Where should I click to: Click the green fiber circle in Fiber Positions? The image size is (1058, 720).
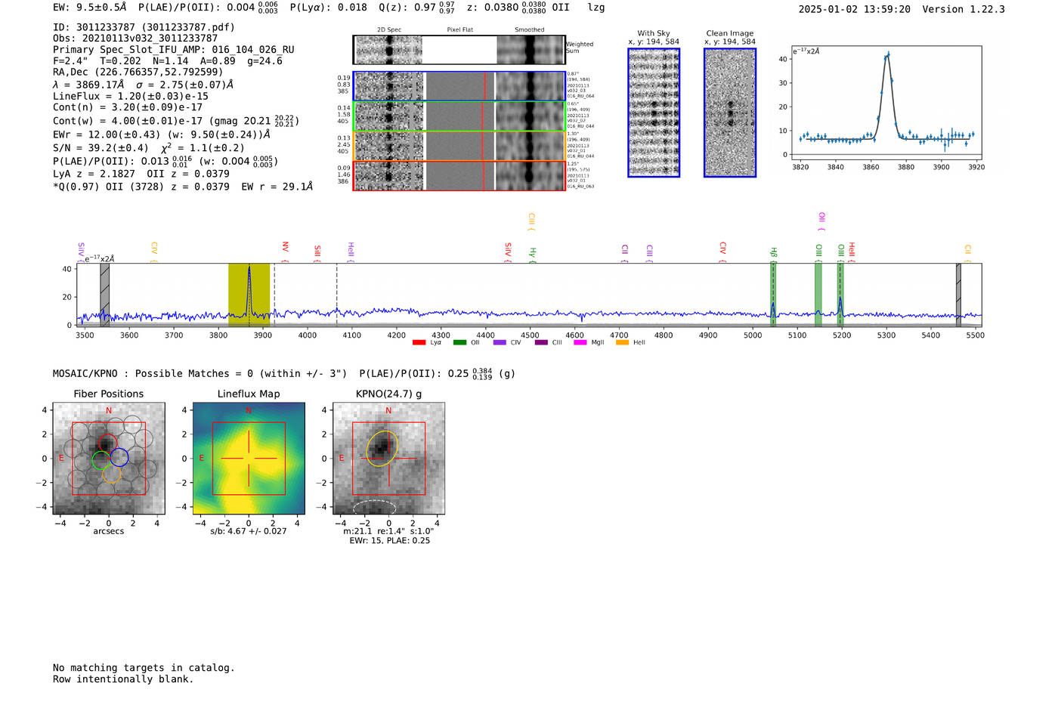101,460
